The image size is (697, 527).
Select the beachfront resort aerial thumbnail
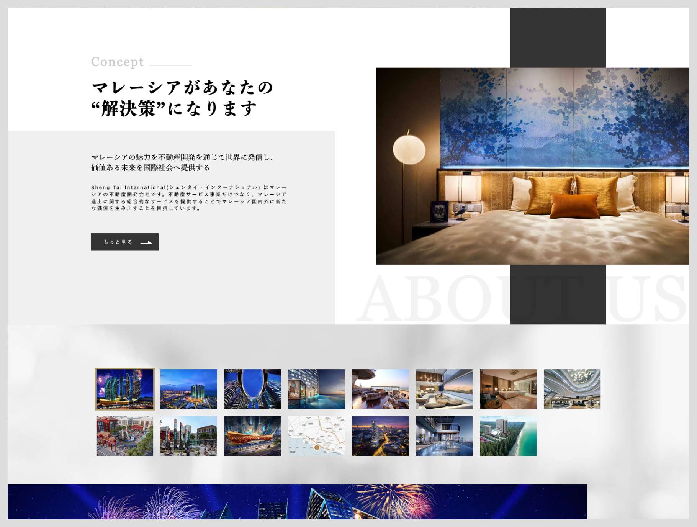click(x=508, y=436)
